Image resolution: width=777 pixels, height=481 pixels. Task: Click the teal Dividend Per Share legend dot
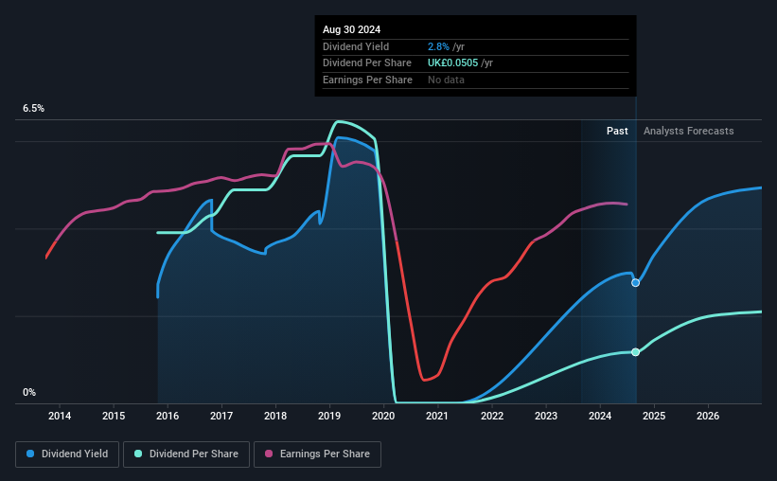click(138, 454)
